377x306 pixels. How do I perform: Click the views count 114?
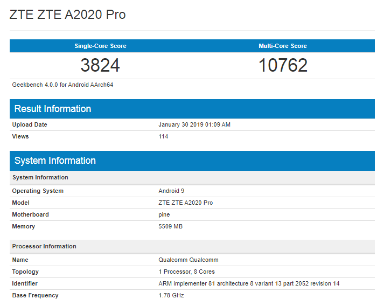163,136
